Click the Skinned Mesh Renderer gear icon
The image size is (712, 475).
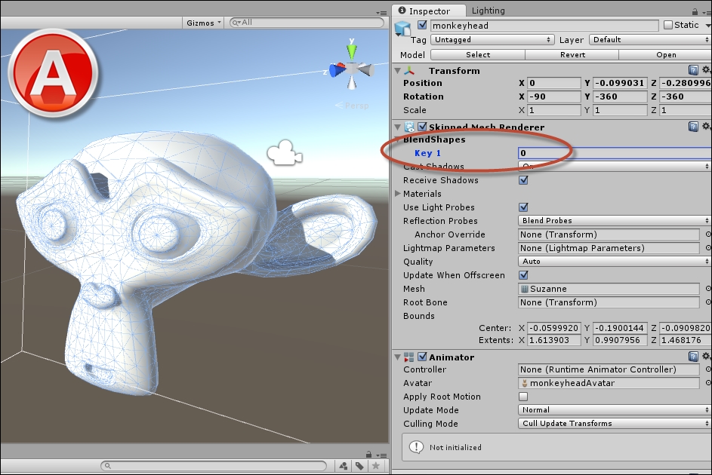click(705, 127)
